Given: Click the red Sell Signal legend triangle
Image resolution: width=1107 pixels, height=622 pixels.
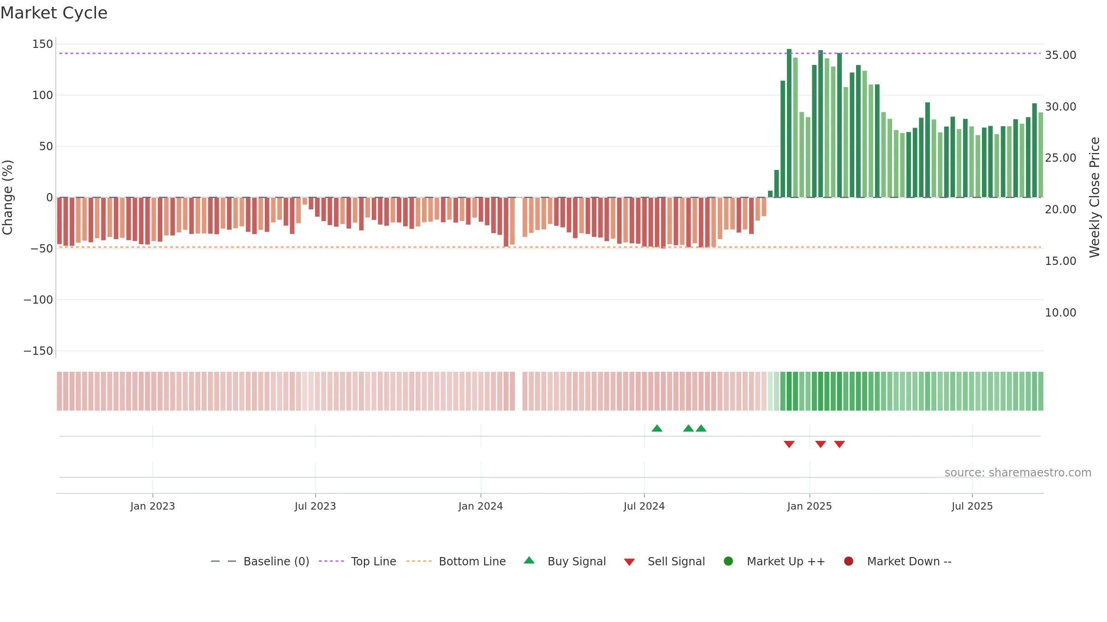Looking at the screenshot, I should click(x=629, y=562).
